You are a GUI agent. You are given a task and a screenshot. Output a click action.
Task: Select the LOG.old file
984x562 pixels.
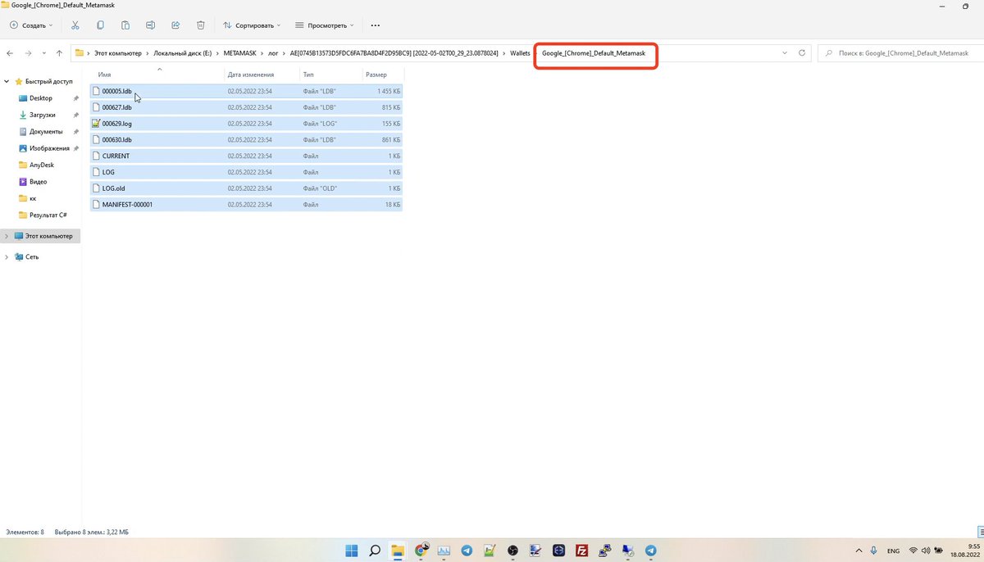pyautogui.click(x=246, y=188)
